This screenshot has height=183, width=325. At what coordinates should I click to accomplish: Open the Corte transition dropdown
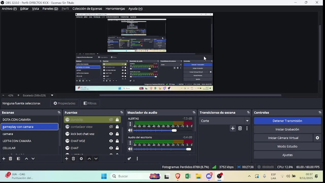click(x=225, y=121)
